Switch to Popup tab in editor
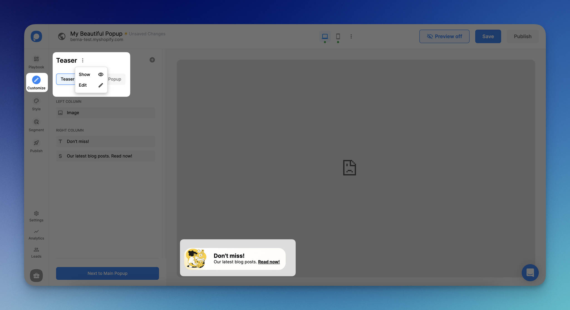Image resolution: width=570 pixels, height=310 pixels. (x=114, y=79)
